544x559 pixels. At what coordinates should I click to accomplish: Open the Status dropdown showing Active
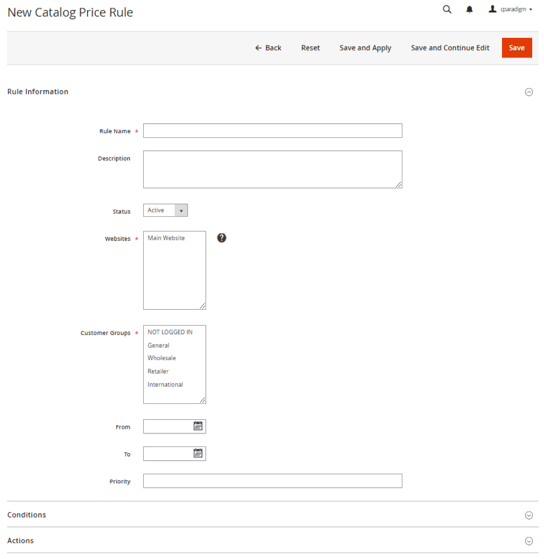[x=165, y=210]
